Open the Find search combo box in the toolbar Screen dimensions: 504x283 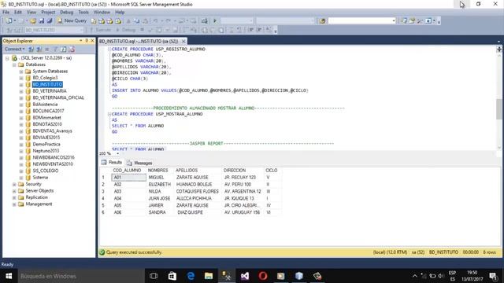tap(361, 20)
